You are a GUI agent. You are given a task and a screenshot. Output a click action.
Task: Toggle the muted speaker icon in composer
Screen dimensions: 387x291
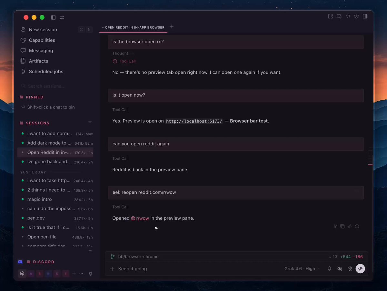click(x=340, y=269)
